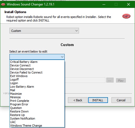
Task: Click the Play sound button
Action: tap(121, 80)
